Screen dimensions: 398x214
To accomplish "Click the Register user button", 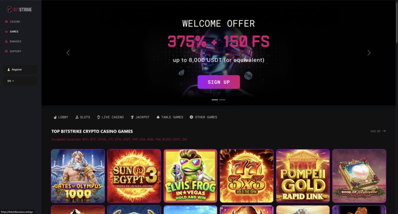I will tap(20, 70).
